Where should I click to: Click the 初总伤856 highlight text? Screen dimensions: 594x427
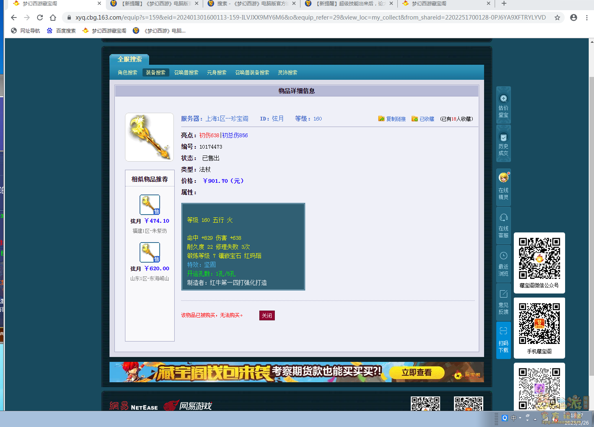pyautogui.click(x=235, y=135)
